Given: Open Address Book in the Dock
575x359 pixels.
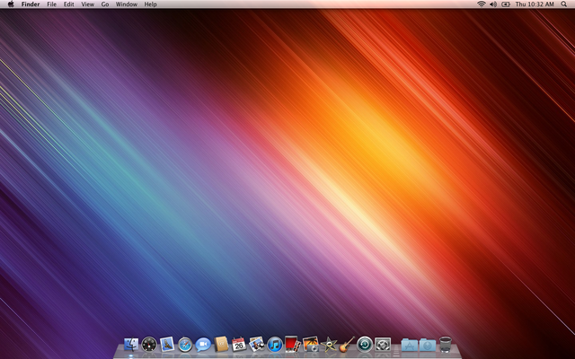Looking at the screenshot, I should [221, 345].
